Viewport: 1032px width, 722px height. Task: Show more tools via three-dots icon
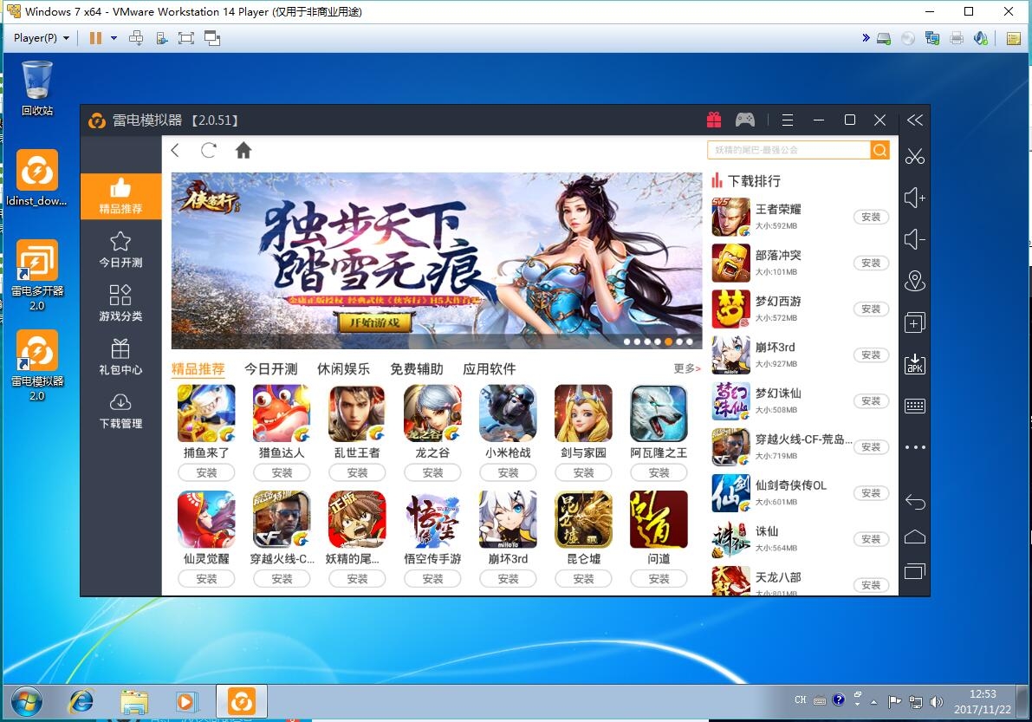[x=915, y=447]
